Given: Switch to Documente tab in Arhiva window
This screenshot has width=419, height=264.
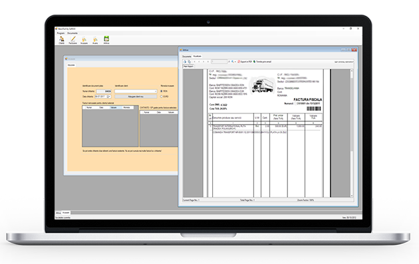Looking at the screenshot, I should [187, 56].
